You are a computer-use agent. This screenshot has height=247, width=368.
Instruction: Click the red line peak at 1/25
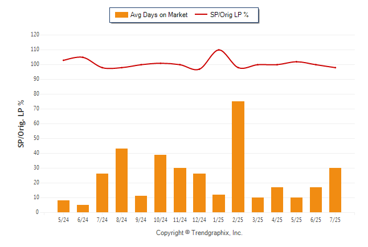coord(219,50)
